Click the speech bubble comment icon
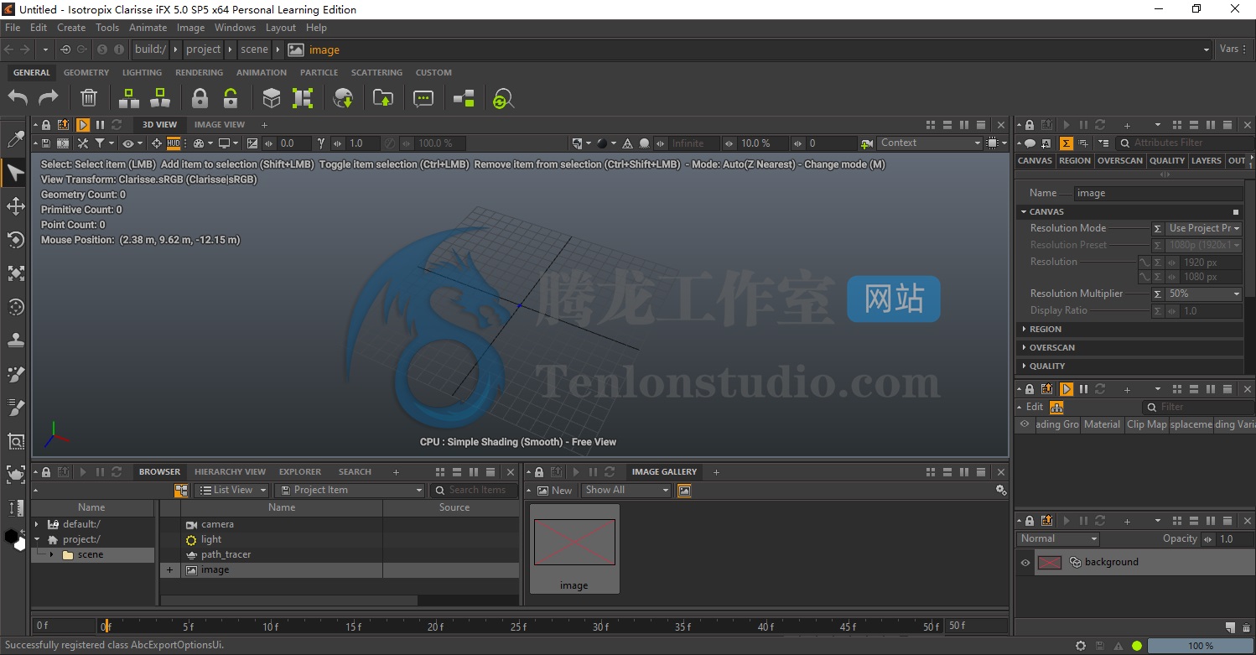Screen dimensions: 1256x655 (x=423, y=98)
